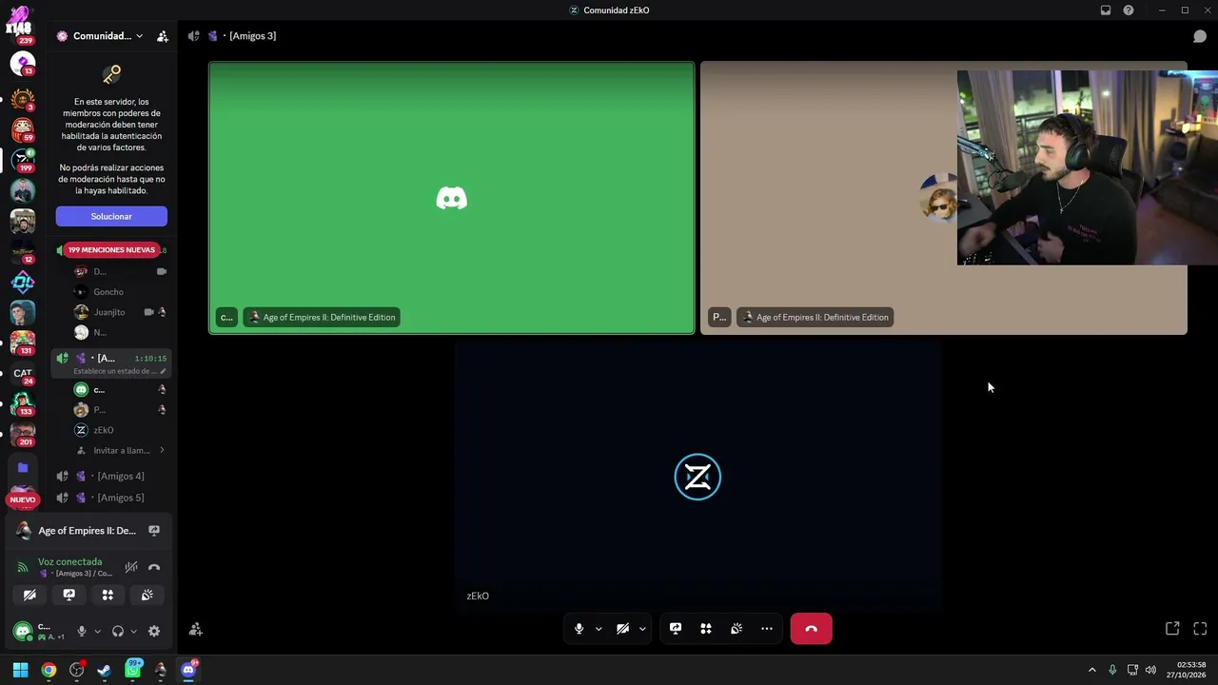
Task: Jump to 199 Menciones Nuevas
Action: [x=111, y=250]
